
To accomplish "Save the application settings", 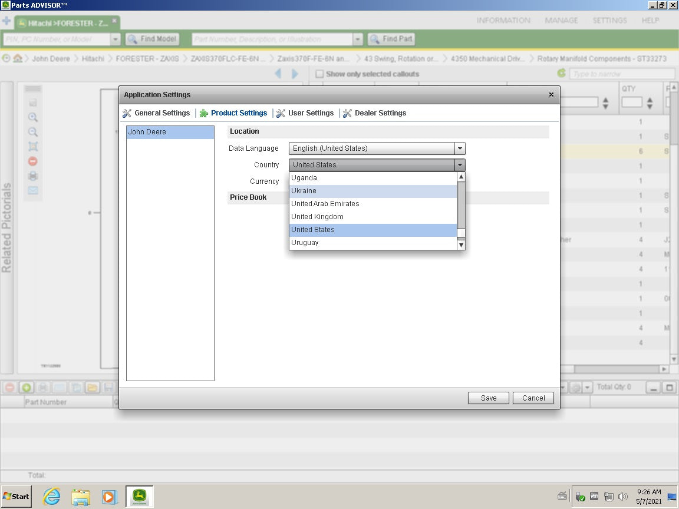I will [x=488, y=398].
